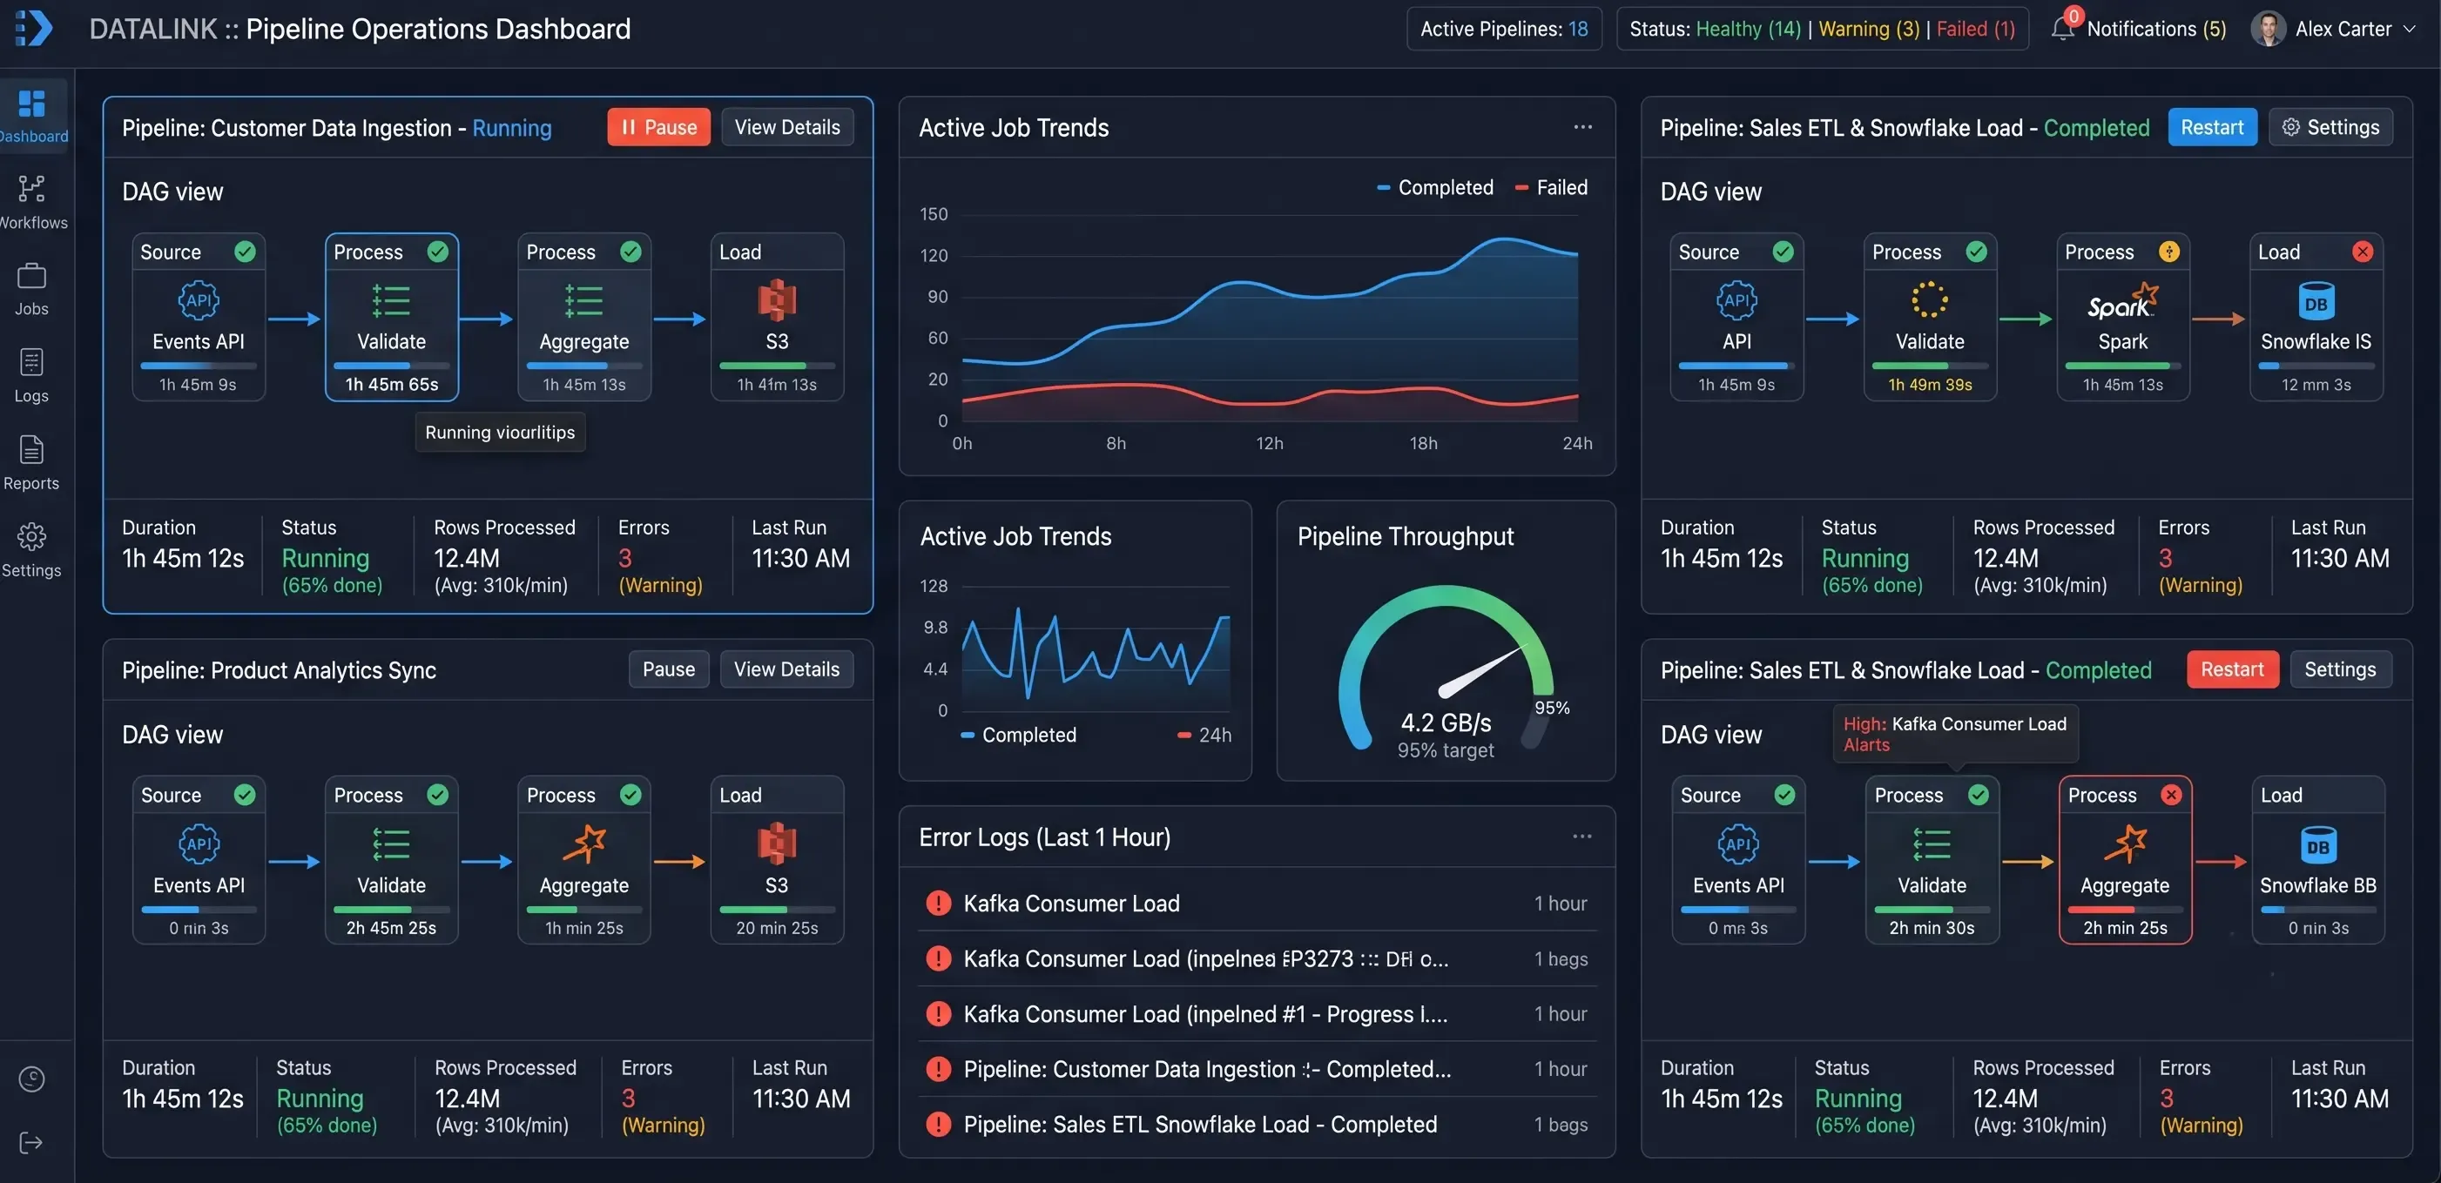
Task: Click Alex Carter's avatar picture
Action: (2268, 29)
